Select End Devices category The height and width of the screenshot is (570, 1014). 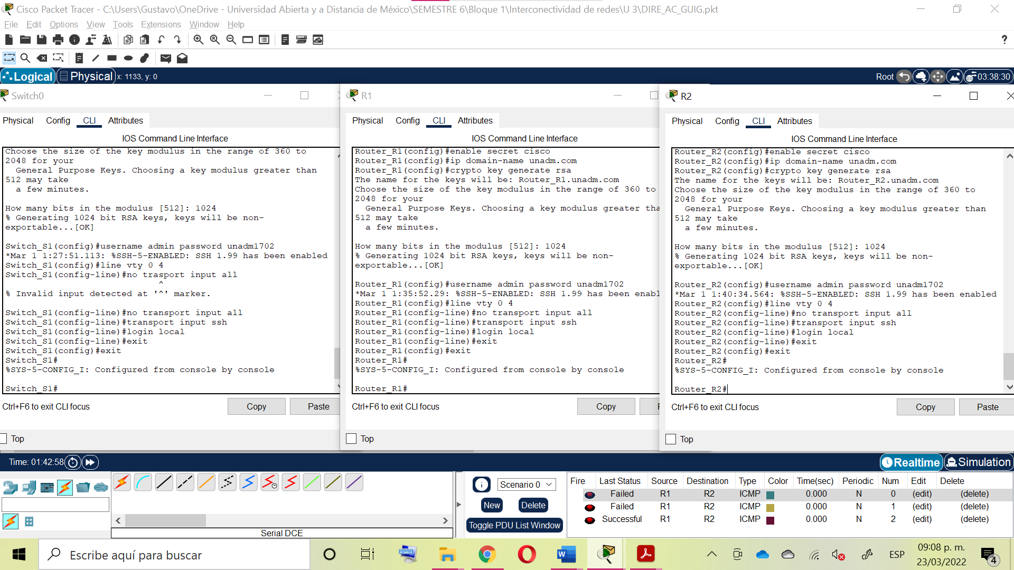(29, 487)
